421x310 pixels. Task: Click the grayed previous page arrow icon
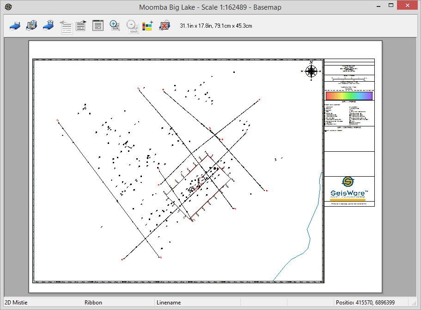coord(66,27)
